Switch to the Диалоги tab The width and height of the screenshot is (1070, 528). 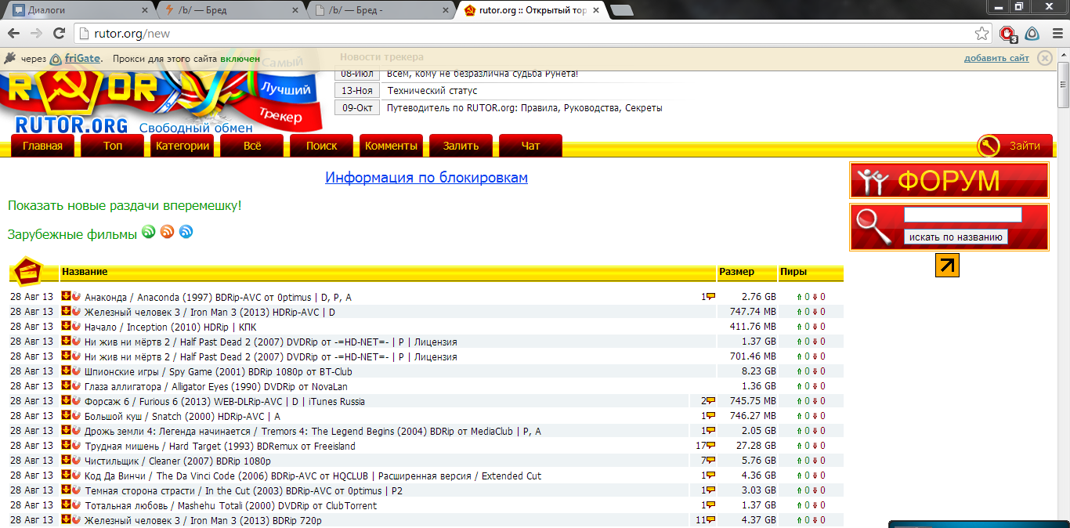[x=78, y=10]
